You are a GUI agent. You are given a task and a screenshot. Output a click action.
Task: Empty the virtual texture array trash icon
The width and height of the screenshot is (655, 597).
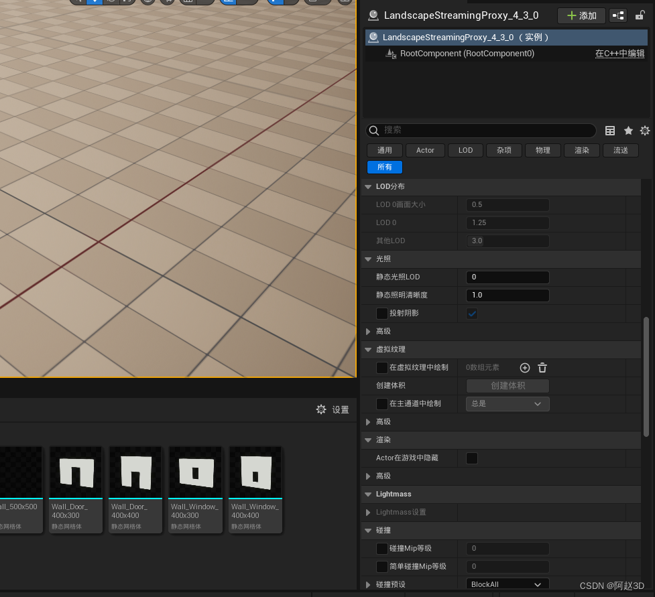pyautogui.click(x=542, y=368)
